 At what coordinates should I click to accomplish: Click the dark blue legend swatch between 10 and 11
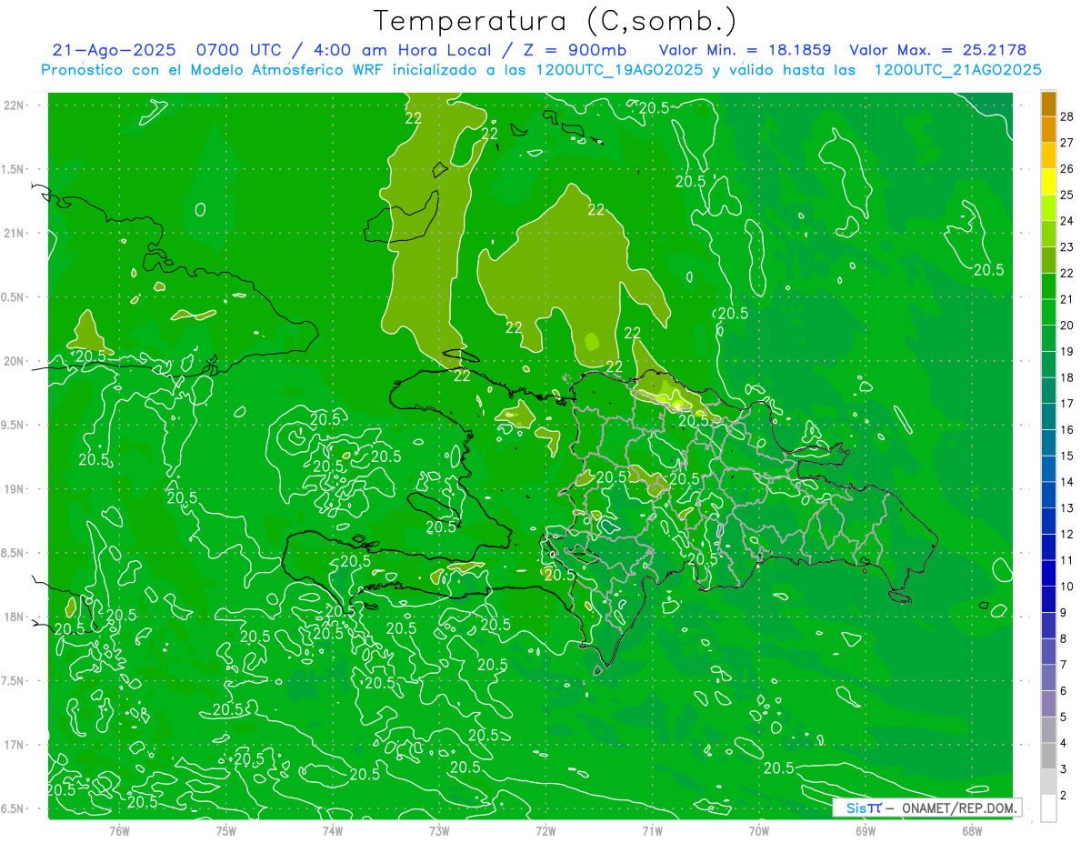click(1048, 574)
